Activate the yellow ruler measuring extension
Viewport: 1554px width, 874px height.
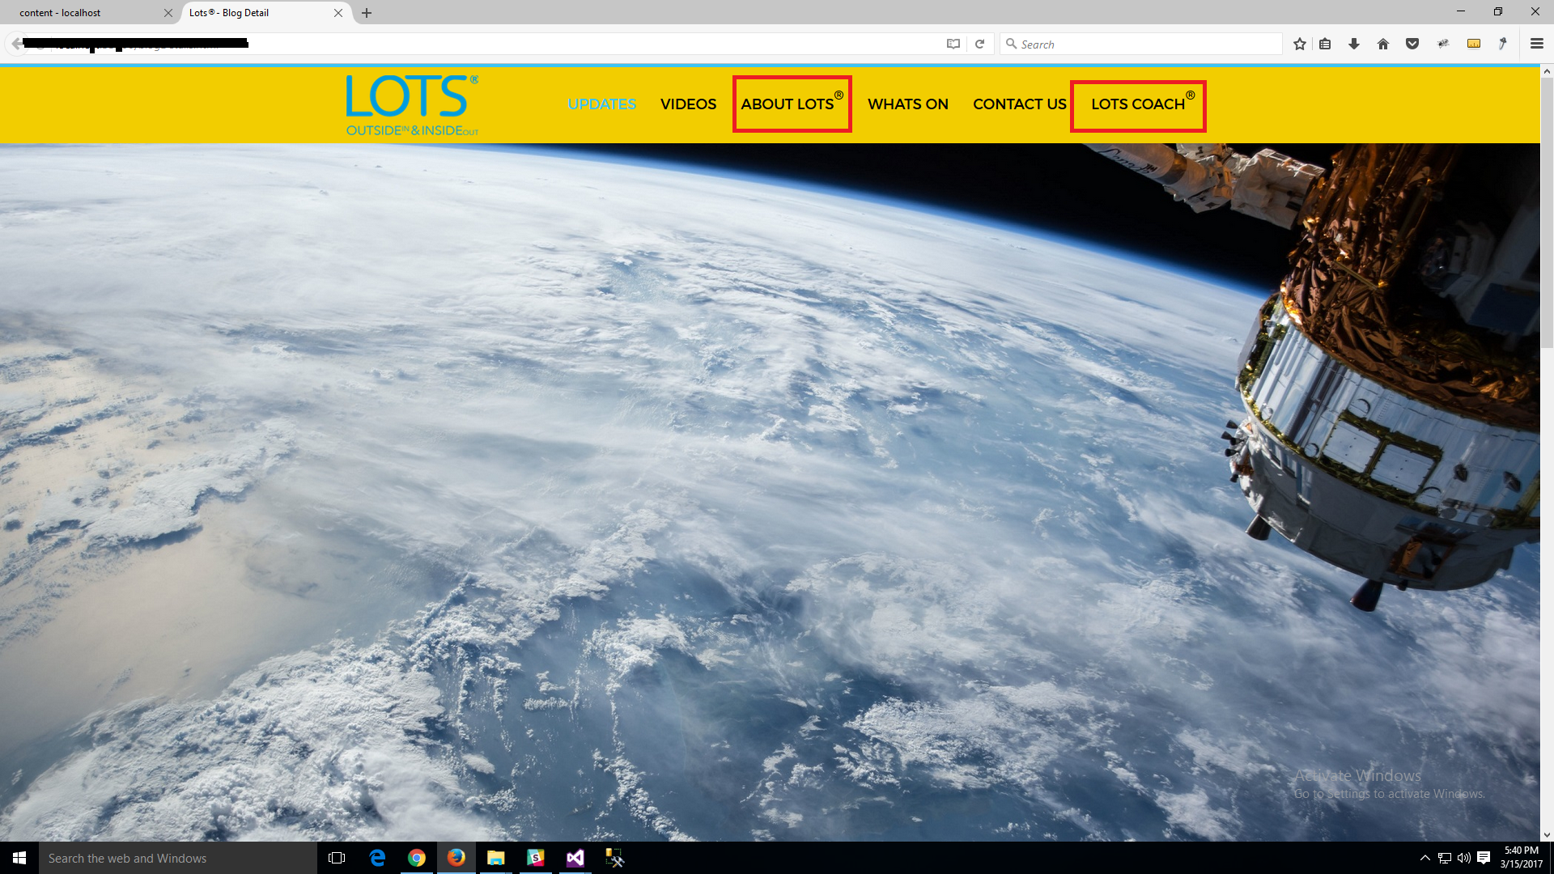1474,44
